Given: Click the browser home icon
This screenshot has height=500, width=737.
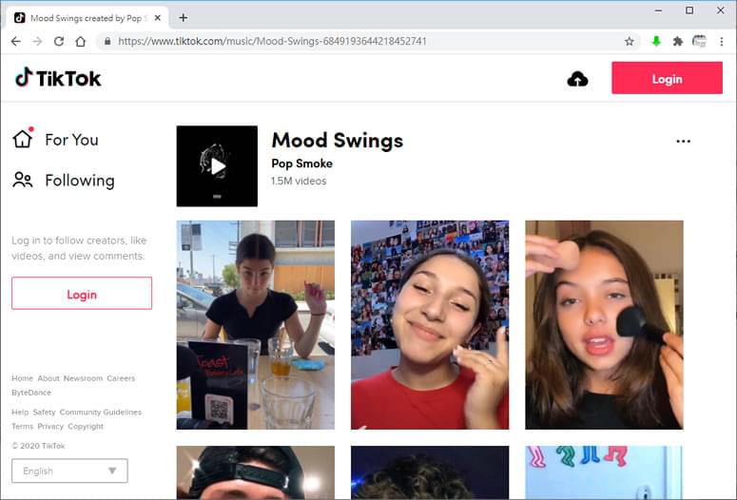Looking at the screenshot, I should pyautogui.click(x=81, y=42).
